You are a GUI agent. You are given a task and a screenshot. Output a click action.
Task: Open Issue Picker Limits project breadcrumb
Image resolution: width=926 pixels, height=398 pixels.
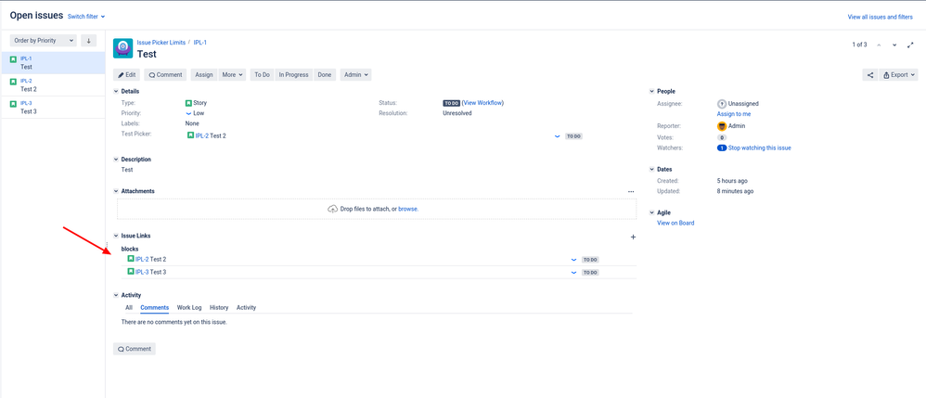click(161, 43)
